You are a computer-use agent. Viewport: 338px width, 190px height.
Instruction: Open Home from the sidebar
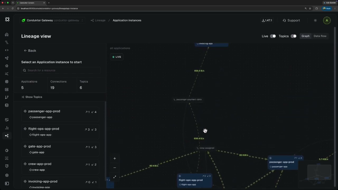tap(7, 35)
